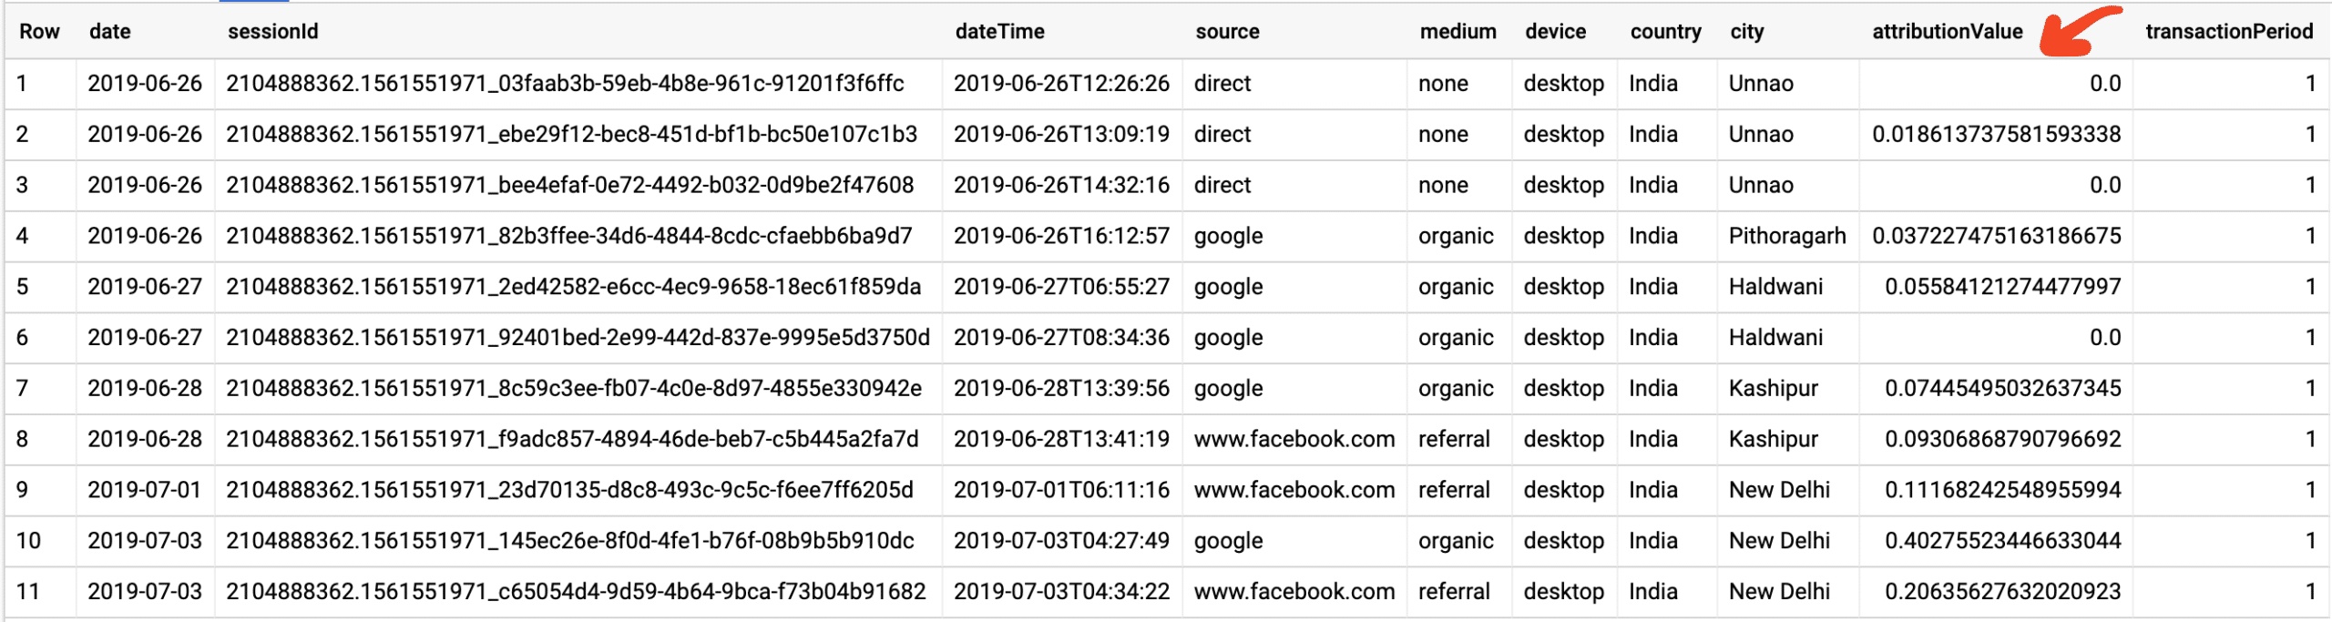The height and width of the screenshot is (622, 2332).
Task: Click the date column header
Action: 109,32
